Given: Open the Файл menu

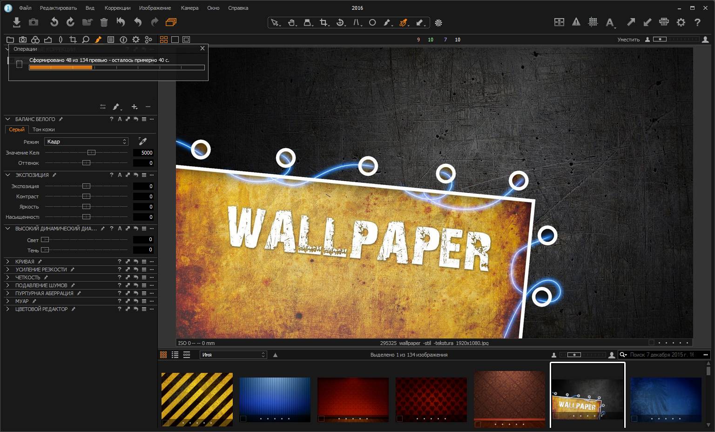Looking at the screenshot, I should [25, 8].
